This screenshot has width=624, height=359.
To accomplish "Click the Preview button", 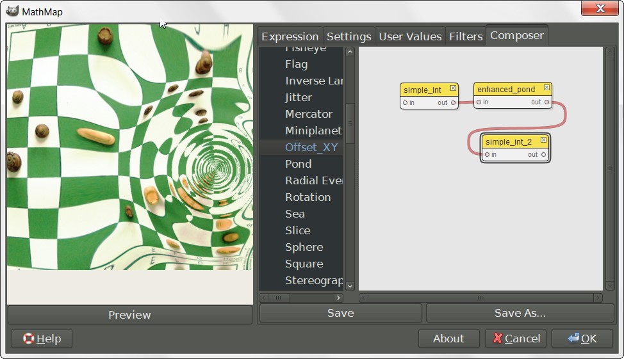I will (130, 315).
